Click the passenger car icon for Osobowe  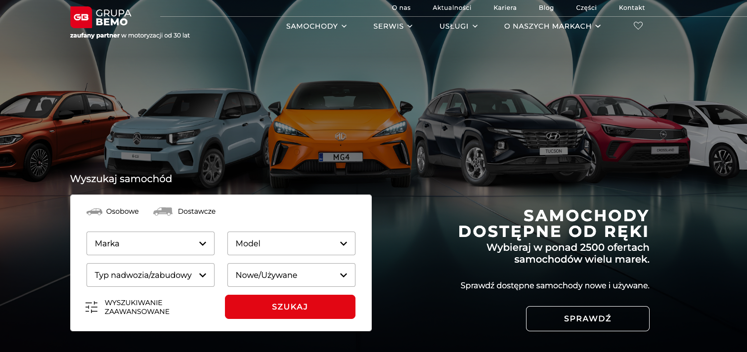click(x=94, y=211)
